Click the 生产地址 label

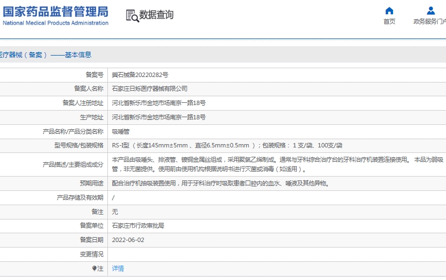(91, 117)
